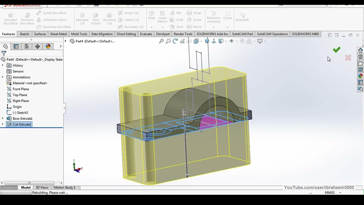
Task: Open the Appearances color ball pane
Action: (360, 76)
